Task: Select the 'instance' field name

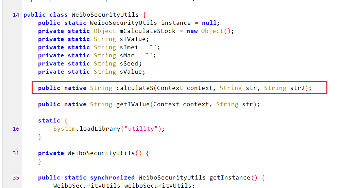Action: pos(176,23)
